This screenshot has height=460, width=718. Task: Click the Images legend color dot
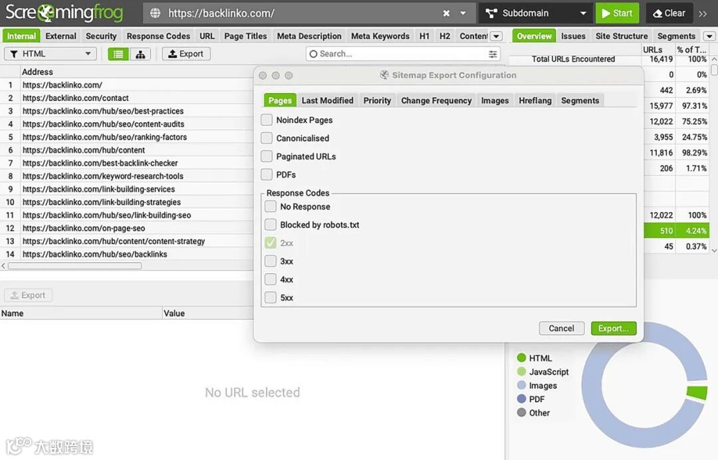[521, 385]
